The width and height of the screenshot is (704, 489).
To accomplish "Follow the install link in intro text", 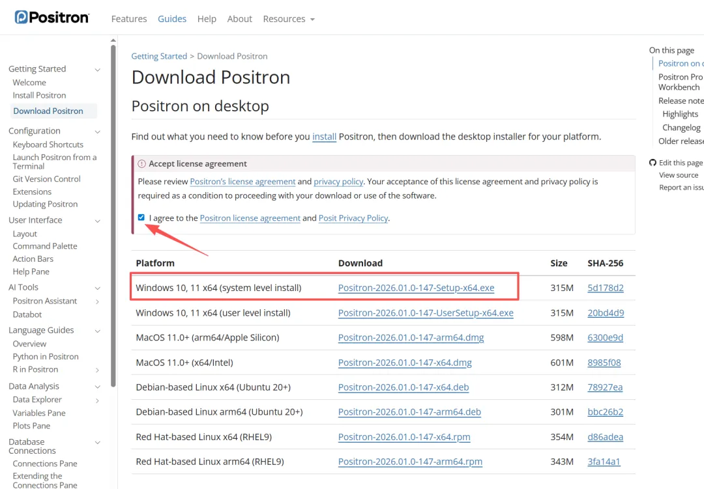I will (324, 136).
